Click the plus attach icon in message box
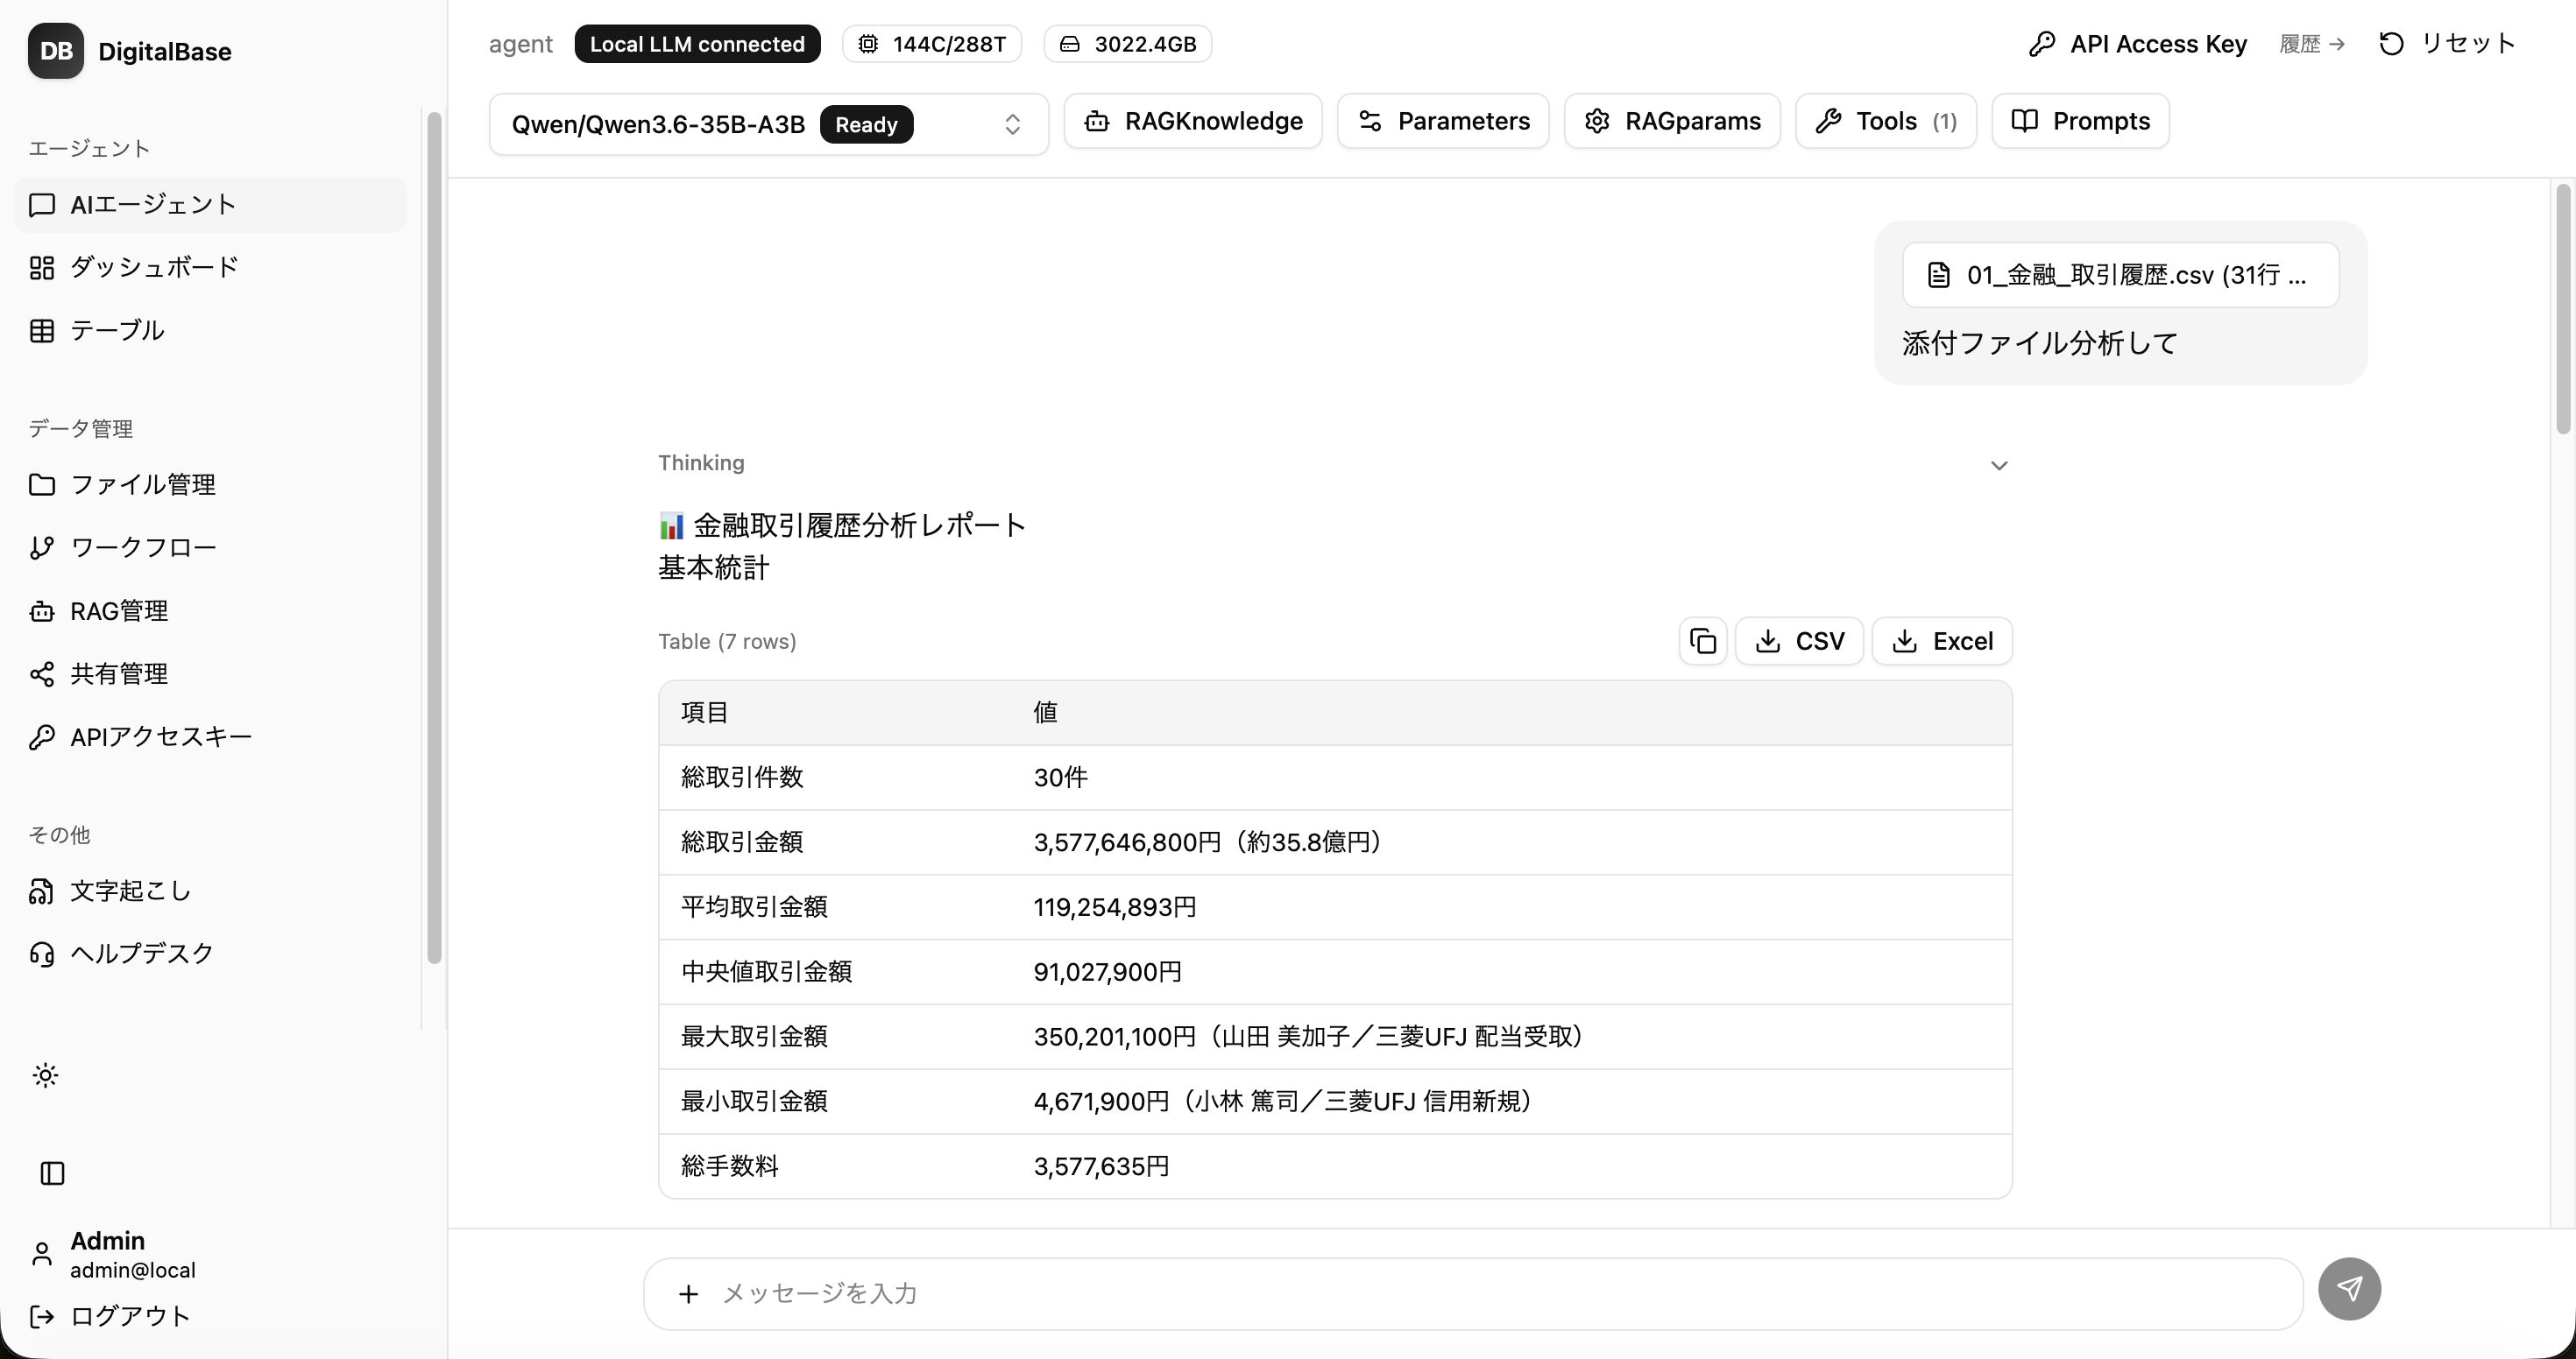2576x1359 pixels. coord(688,1294)
